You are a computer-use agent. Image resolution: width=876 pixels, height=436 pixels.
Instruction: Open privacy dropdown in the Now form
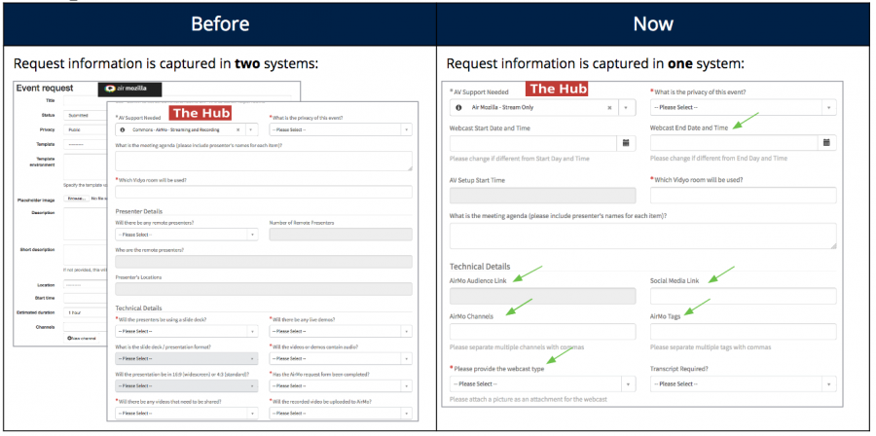click(x=742, y=108)
